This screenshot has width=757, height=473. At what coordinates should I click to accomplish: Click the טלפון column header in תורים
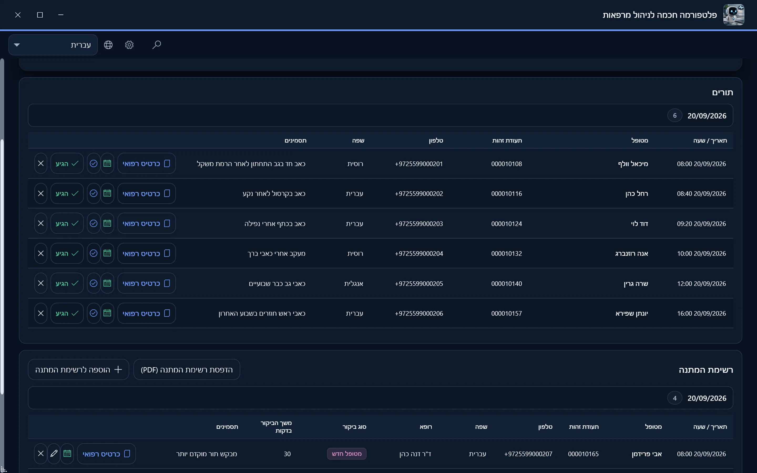point(436,141)
